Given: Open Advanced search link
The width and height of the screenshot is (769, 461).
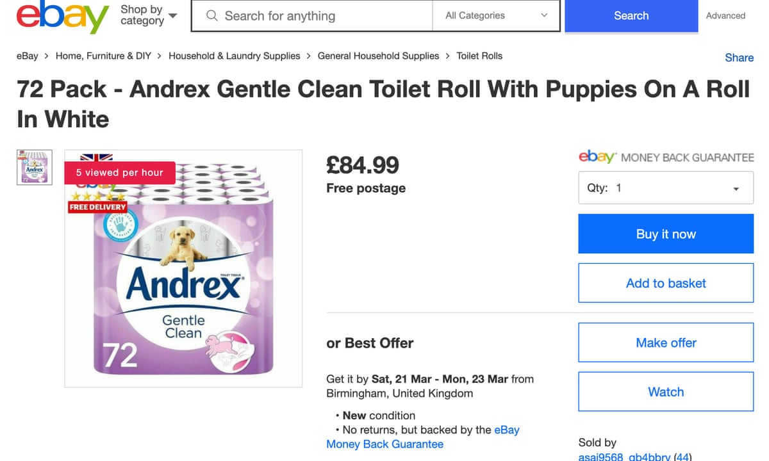Looking at the screenshot, I should [x=725, y=16].
